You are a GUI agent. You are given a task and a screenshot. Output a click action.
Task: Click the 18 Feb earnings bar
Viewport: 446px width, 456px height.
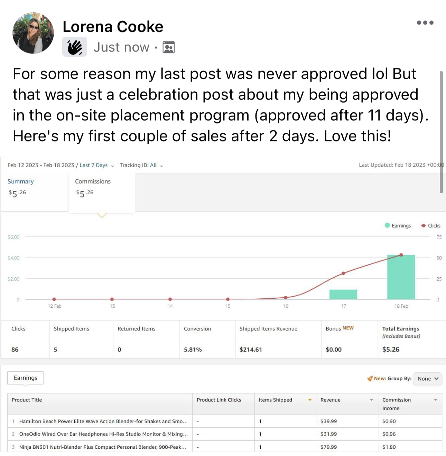(x=401, y=277)
